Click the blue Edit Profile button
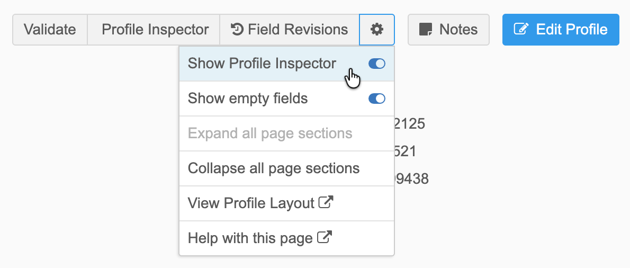630x268 pixels. [x=561, y=29]
